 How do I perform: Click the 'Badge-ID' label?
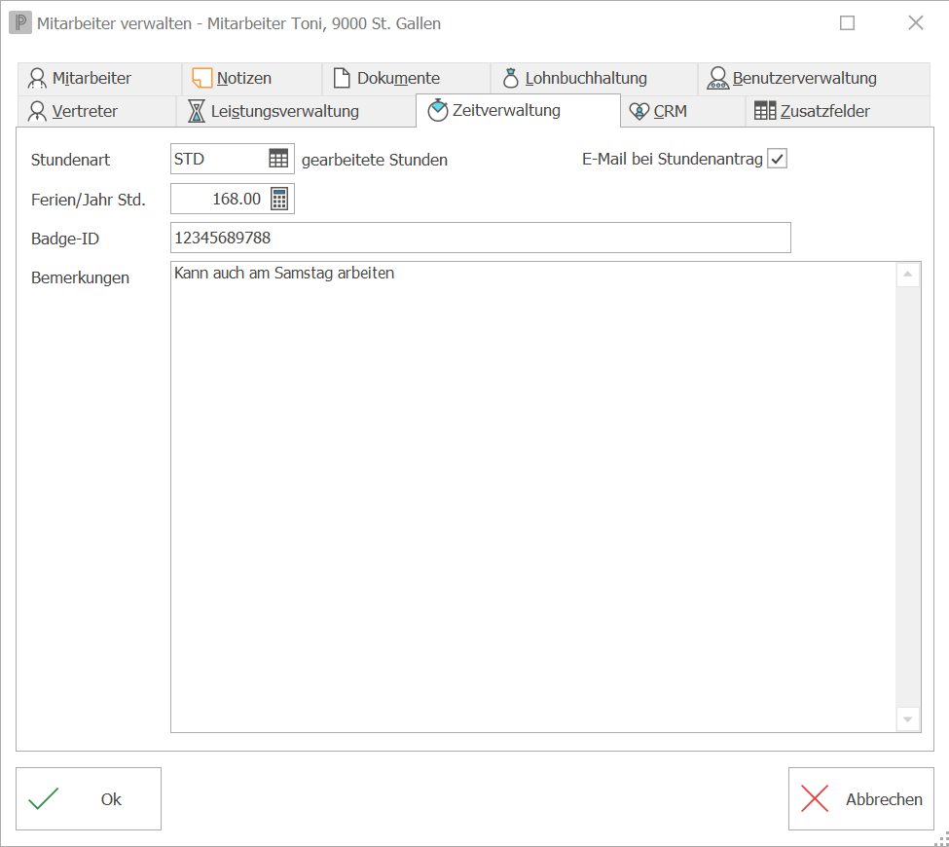click(65, 239)
